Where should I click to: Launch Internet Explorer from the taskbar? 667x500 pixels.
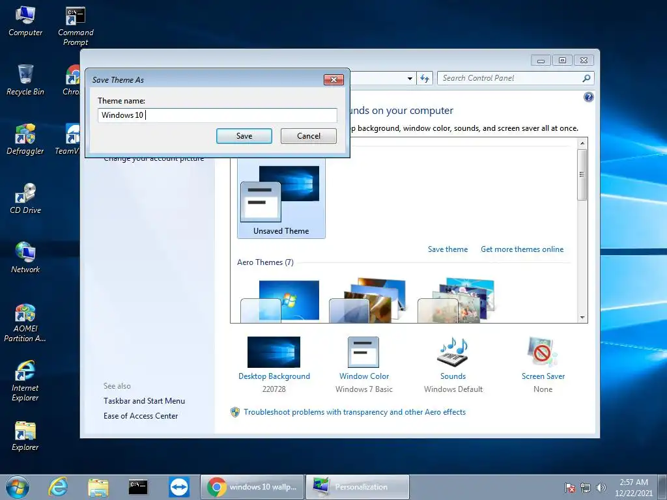pos(58,487)
